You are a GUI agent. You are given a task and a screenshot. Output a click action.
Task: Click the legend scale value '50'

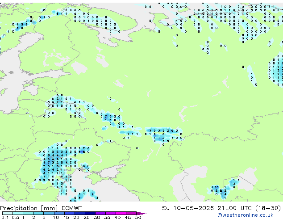point(138,217)
